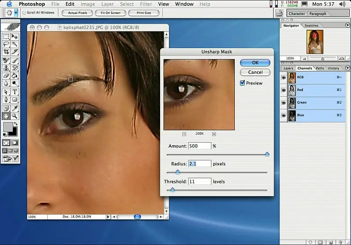This screenshot has width=351, height=245.
Task: Create new channel in Channels panel
Action: click(x=331, y=242)
